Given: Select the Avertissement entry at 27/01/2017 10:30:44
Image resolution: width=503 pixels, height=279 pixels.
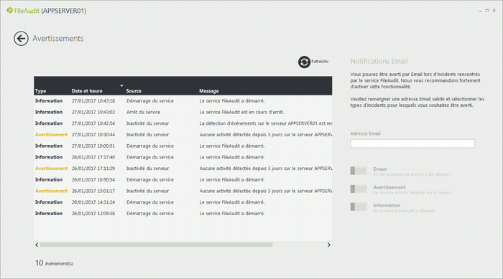Looking at the screenshot, I should pos(183,135).
